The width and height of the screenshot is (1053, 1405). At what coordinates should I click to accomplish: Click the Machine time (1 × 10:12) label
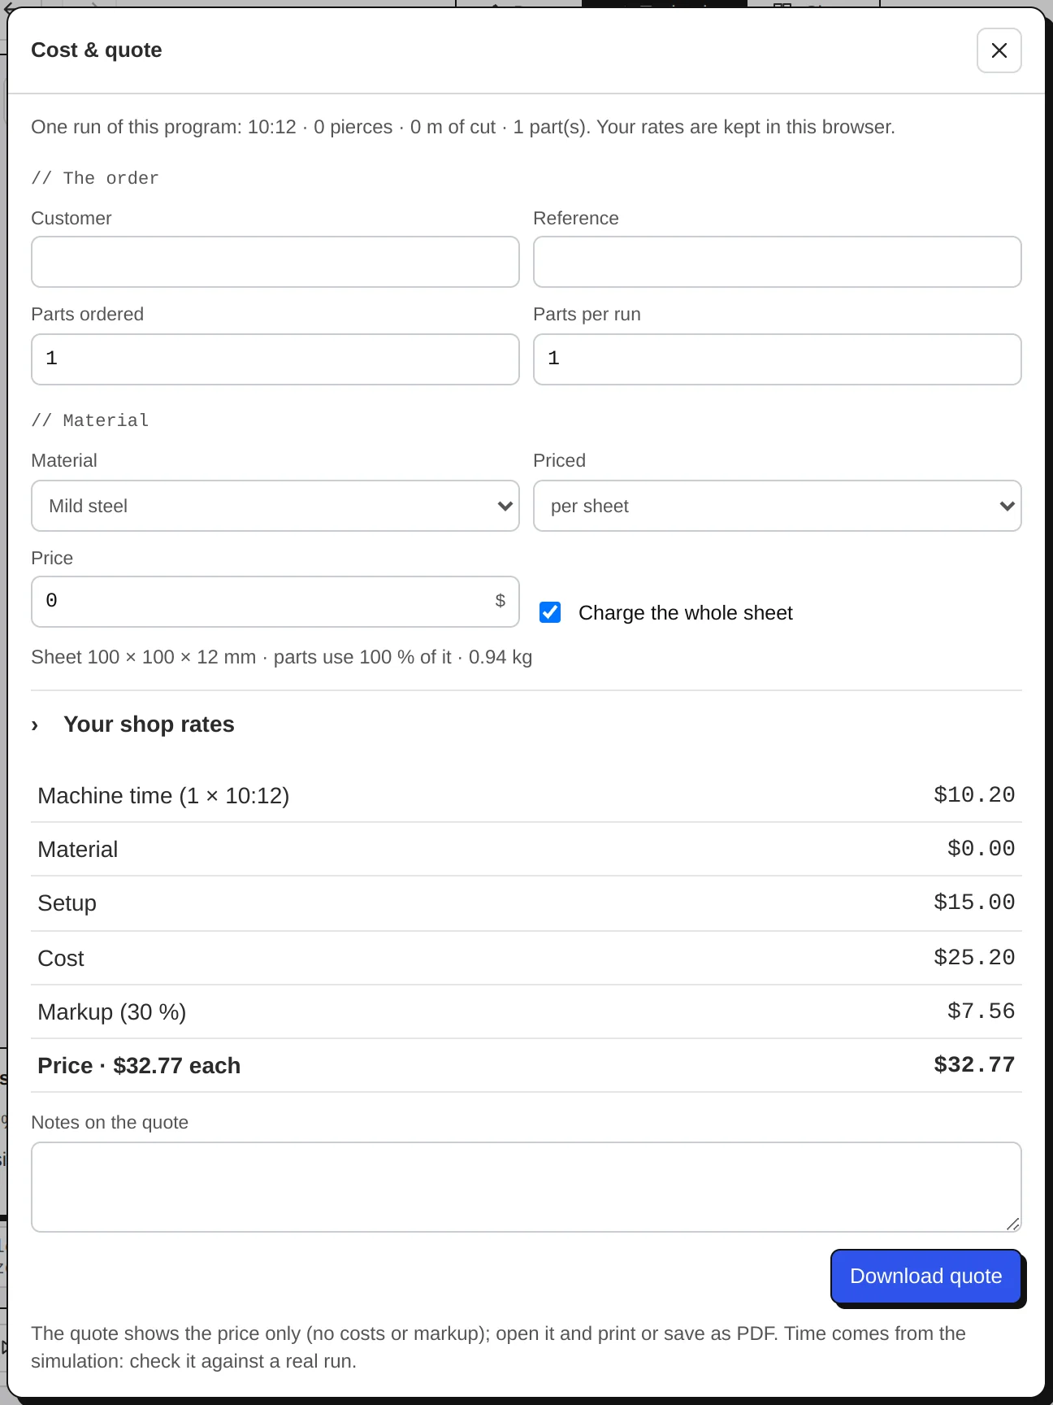[163, 796]
